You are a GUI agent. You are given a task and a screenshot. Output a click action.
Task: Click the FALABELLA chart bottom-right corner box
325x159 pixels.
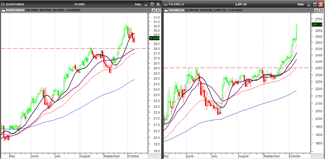coord(317,156)
